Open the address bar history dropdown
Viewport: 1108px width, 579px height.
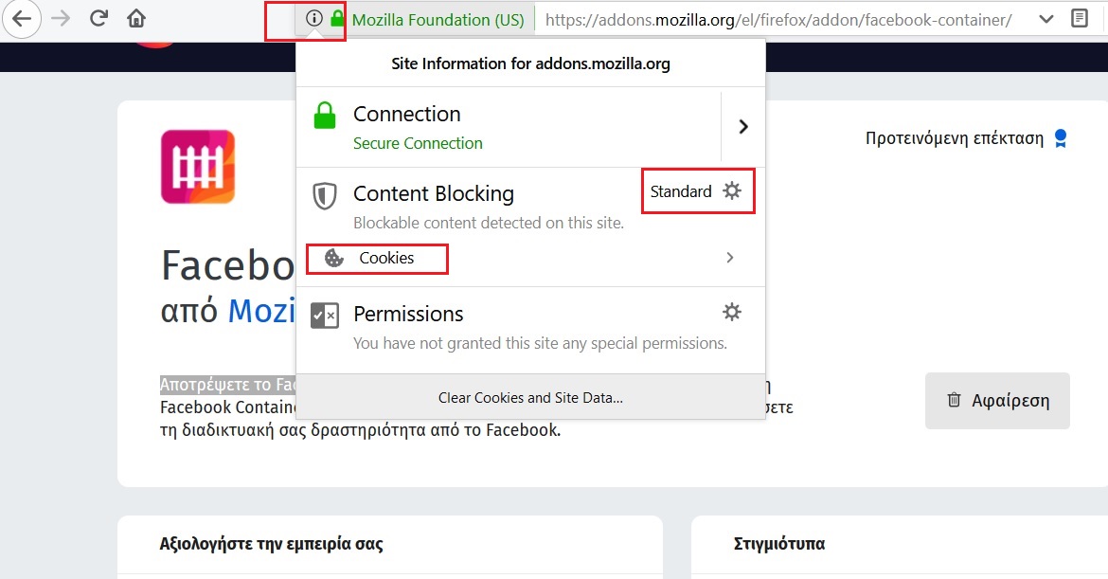click(1045, 19)
